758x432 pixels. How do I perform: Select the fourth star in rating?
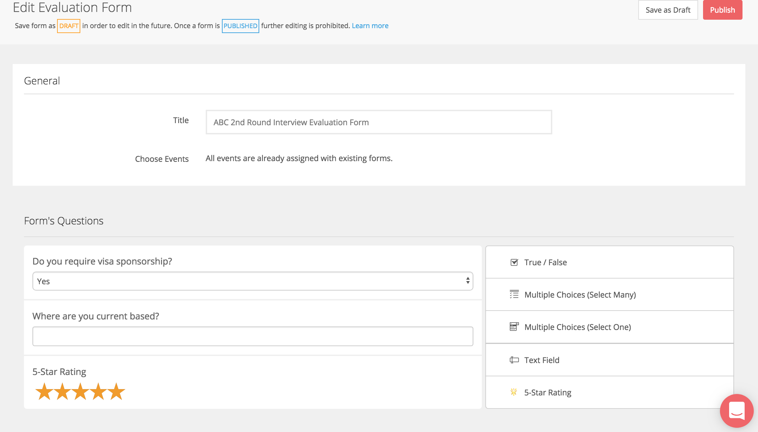point(98,392)
